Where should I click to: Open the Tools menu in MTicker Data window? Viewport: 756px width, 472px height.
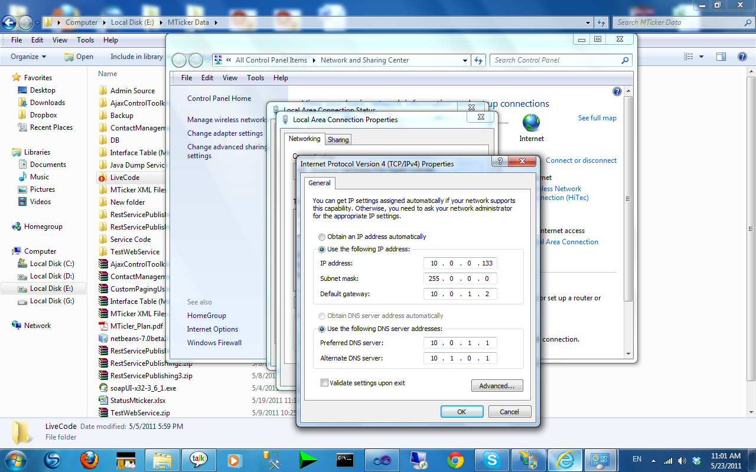(x=85, y=40)
